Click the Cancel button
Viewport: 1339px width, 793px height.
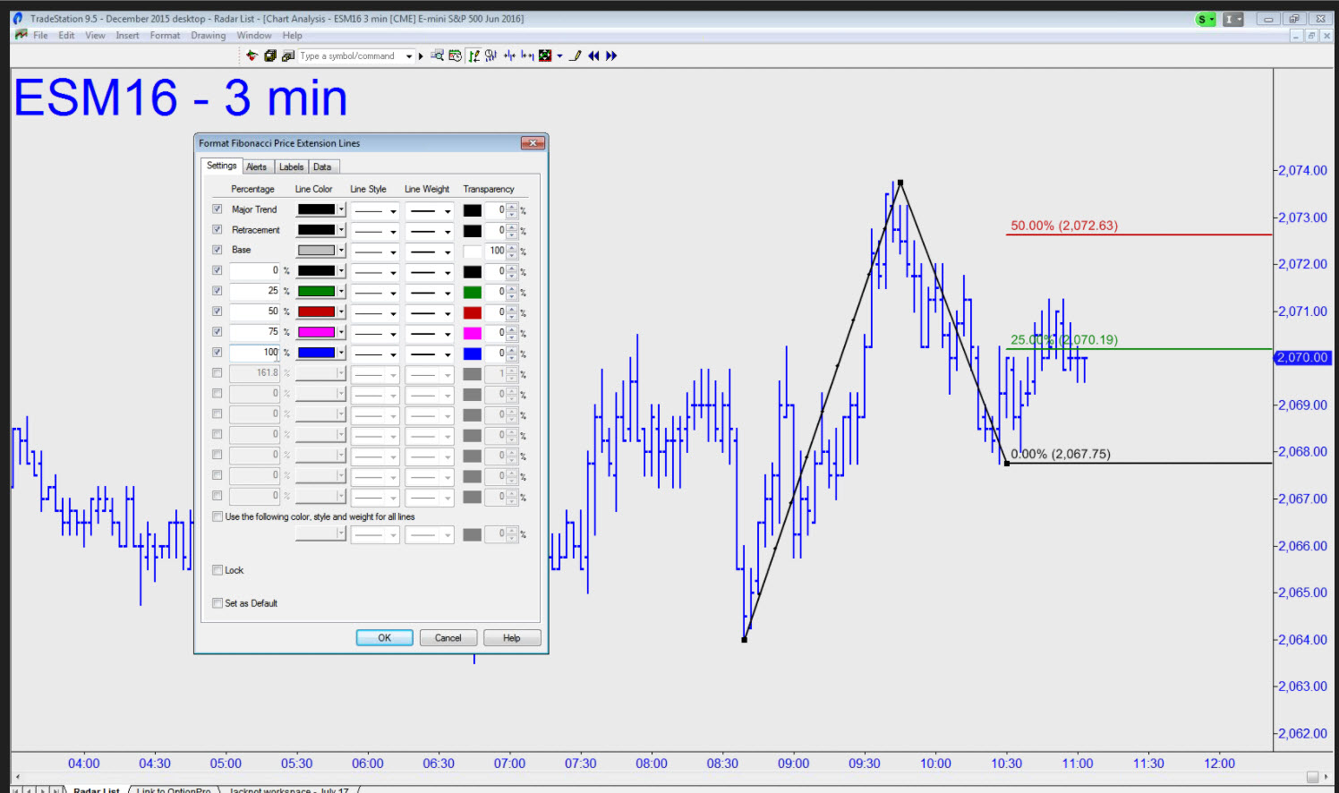tap(448, 638)
